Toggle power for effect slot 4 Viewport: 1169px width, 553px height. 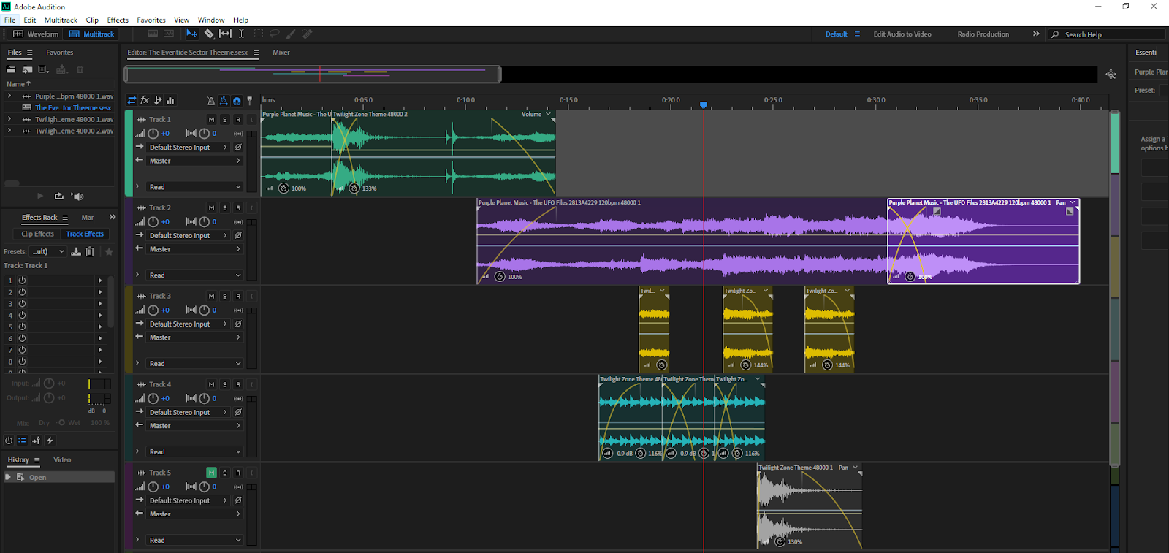[x=22, y=316]
